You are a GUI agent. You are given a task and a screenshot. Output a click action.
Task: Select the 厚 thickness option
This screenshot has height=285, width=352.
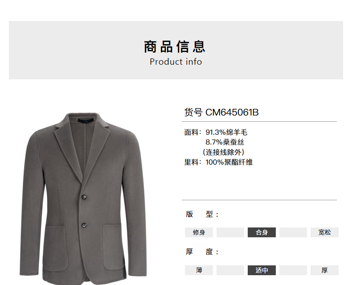(324, 270)
